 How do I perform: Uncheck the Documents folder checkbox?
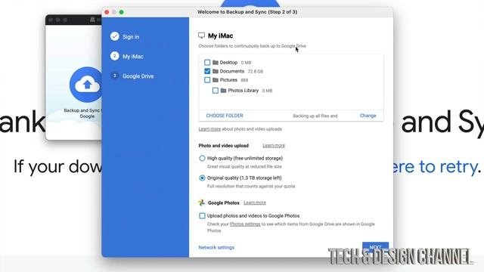coord(207,71)
